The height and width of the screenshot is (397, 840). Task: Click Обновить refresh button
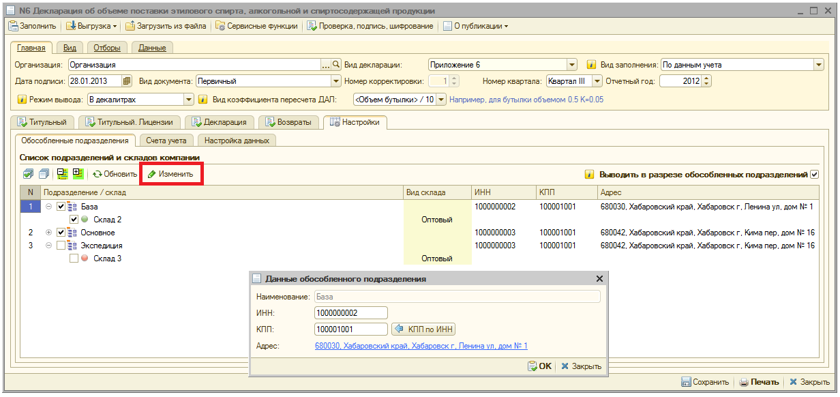tap(115, 174)
